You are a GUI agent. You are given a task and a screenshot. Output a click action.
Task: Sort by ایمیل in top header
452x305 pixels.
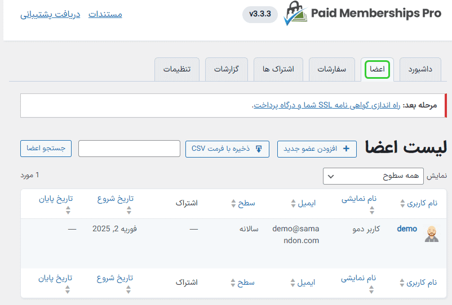click(303, 203)
